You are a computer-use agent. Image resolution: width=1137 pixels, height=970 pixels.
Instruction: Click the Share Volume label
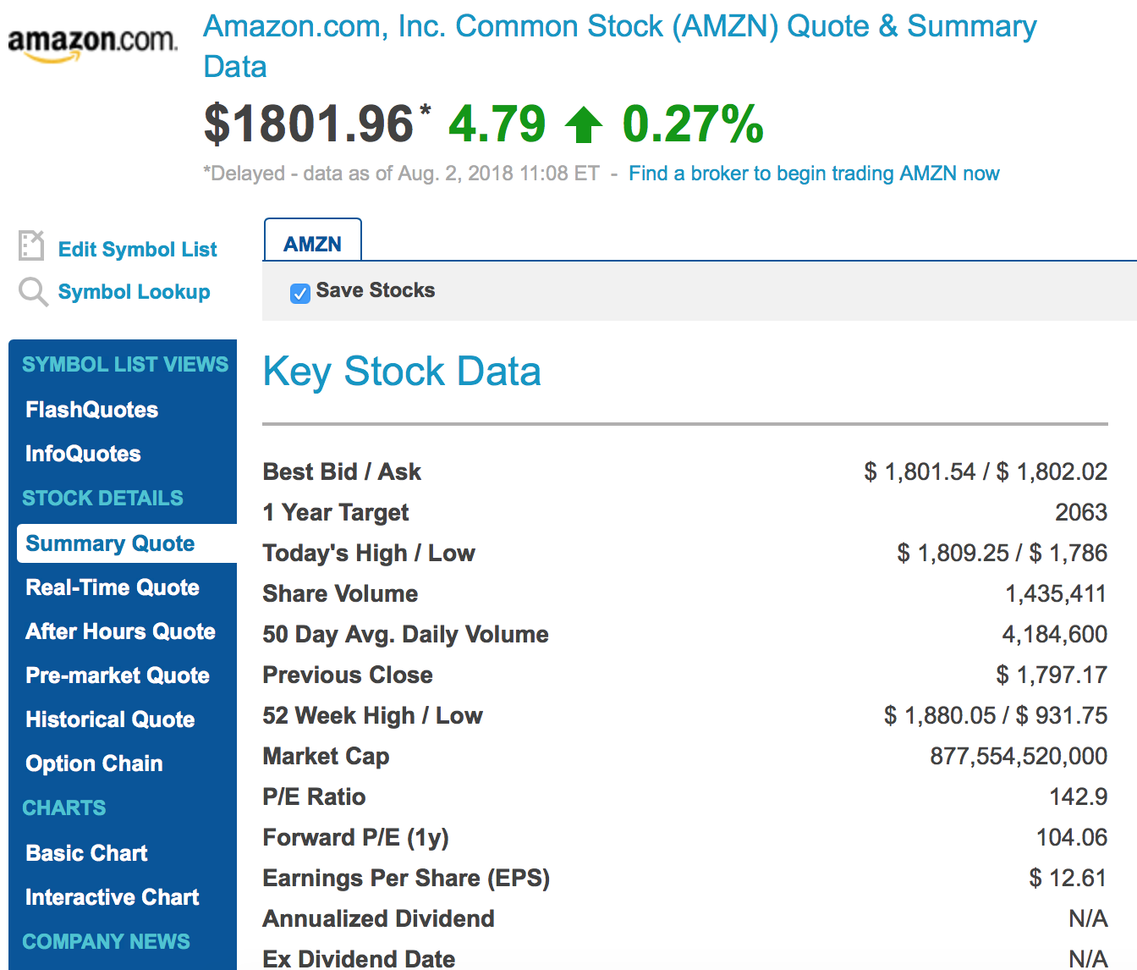point(340,593)
